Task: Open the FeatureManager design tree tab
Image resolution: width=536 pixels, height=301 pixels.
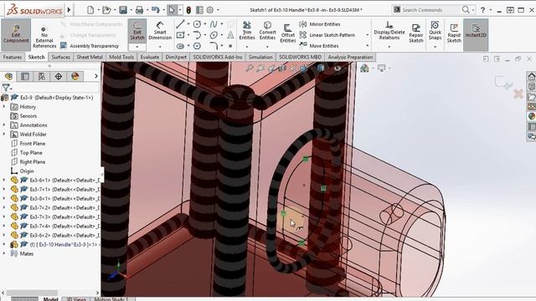Action: (8, 76)
